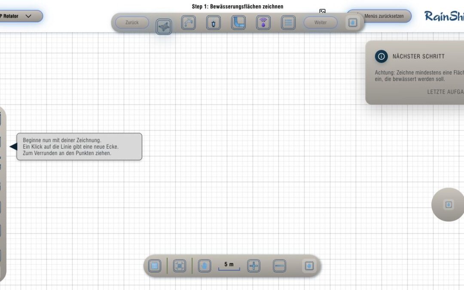Zoom in with the plus button
Image resolution: width=464 pixels, height=290 pixels.
coord(253,266)
